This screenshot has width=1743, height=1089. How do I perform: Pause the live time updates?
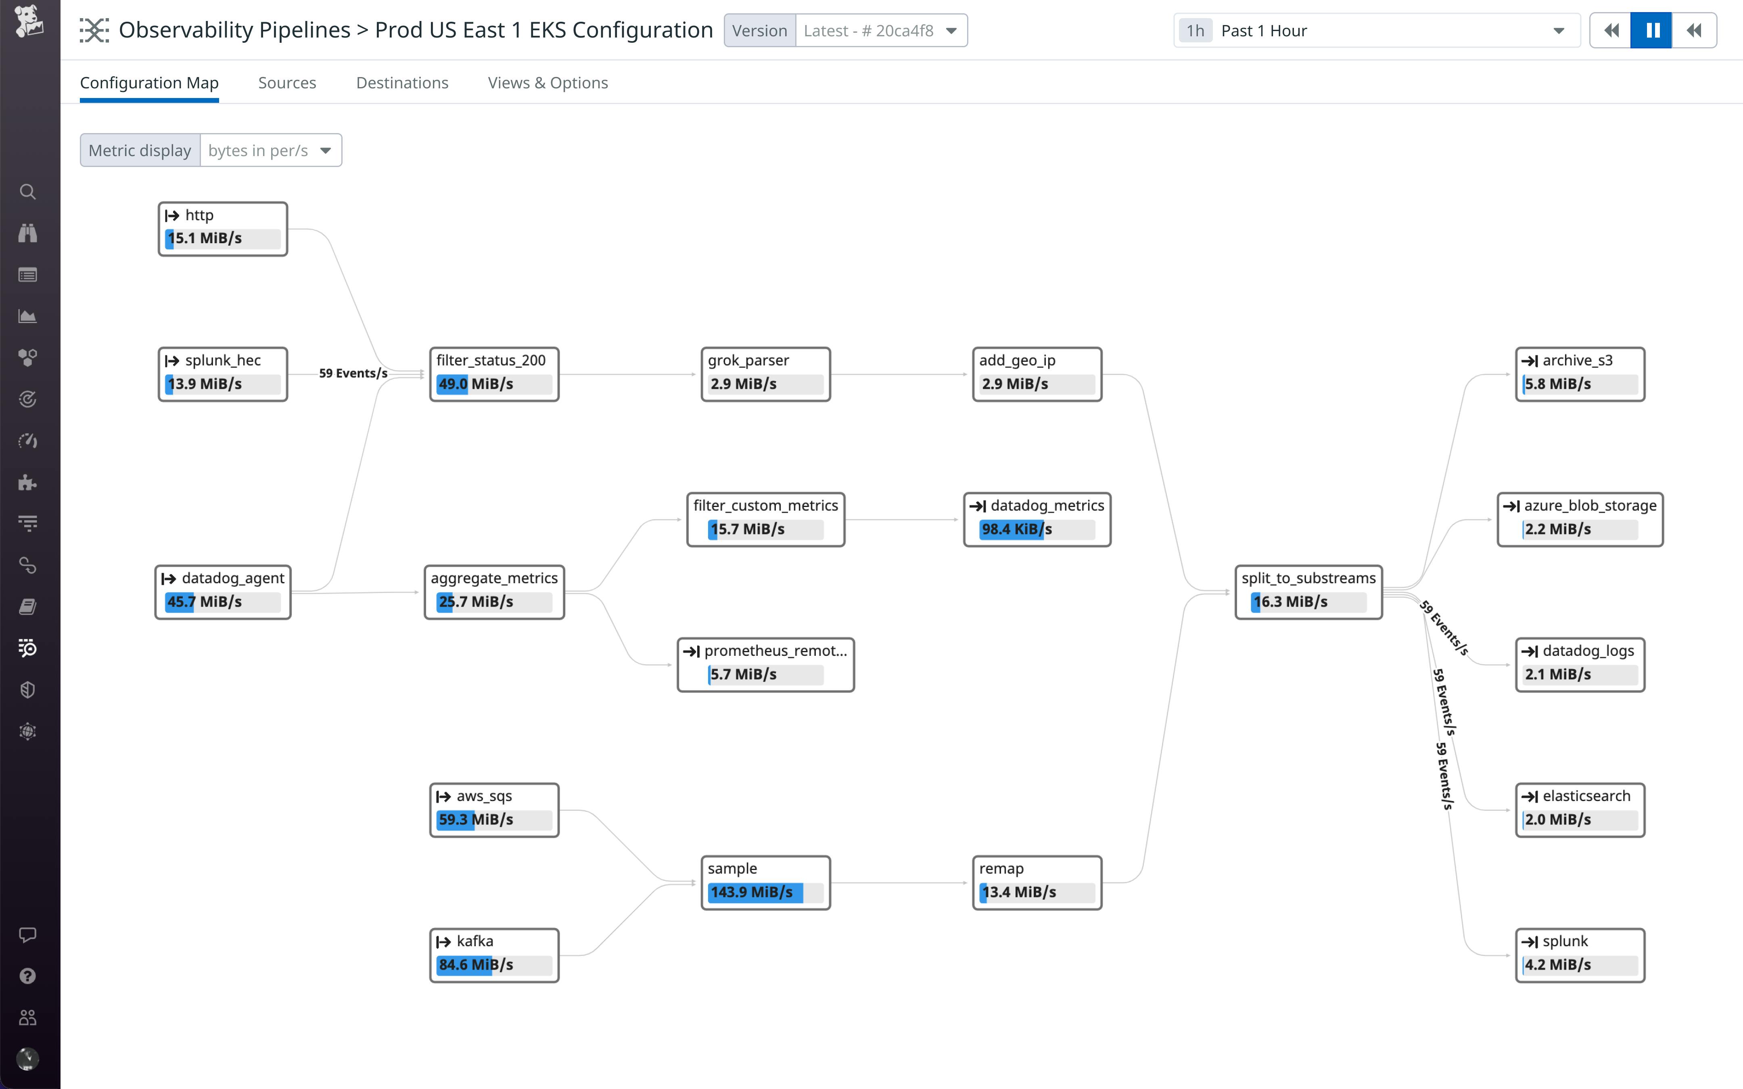1651,30
